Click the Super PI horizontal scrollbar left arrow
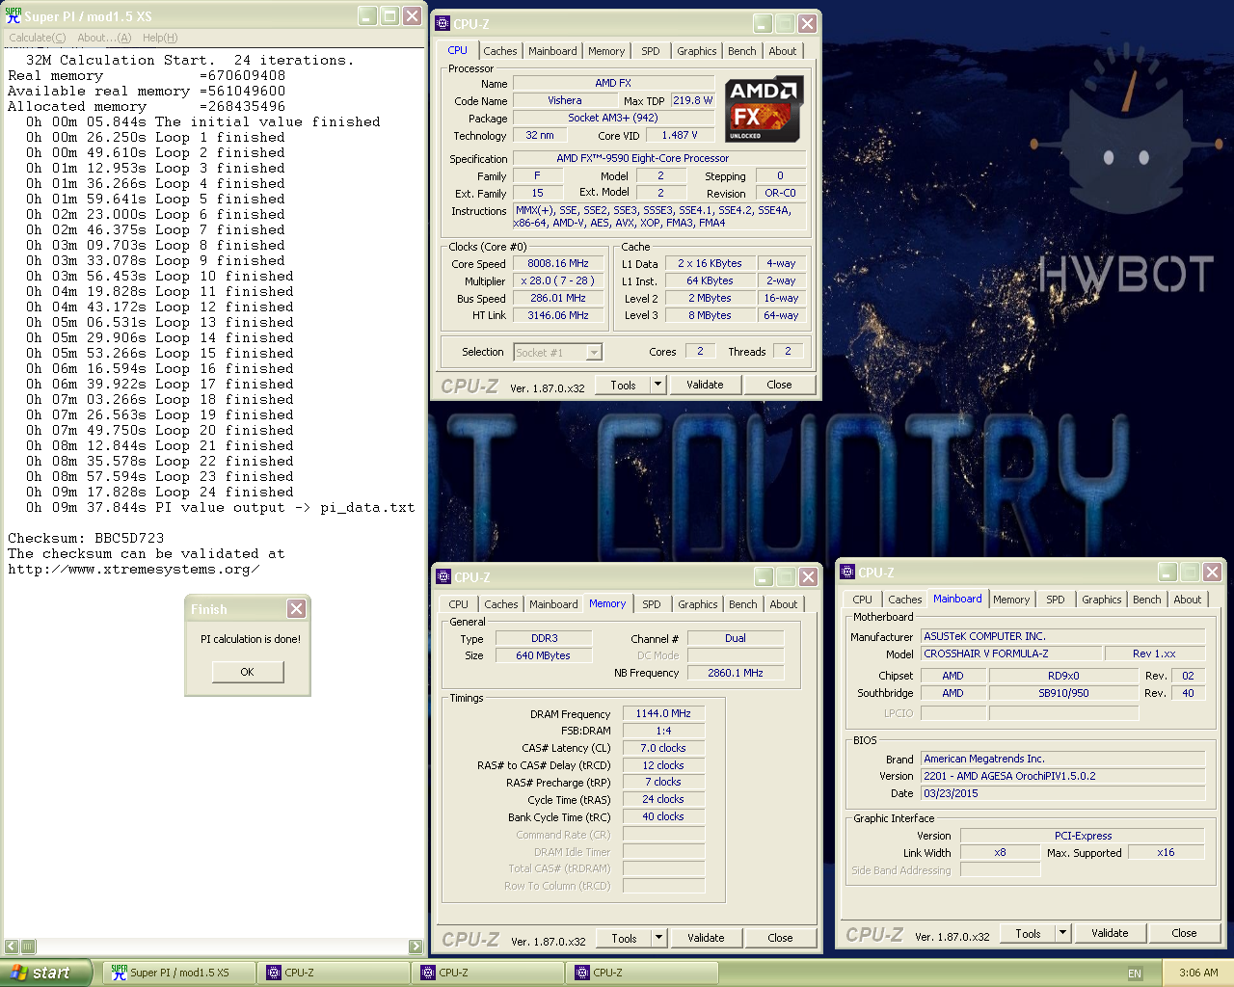Viewport: 1234px width, 987px height. [12, 947]
